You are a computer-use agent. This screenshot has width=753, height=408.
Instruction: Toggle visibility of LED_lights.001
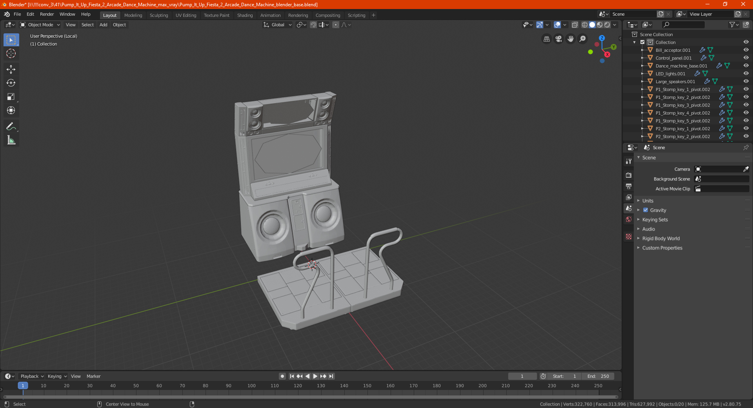pyautogui.click(x=746, y=74)
